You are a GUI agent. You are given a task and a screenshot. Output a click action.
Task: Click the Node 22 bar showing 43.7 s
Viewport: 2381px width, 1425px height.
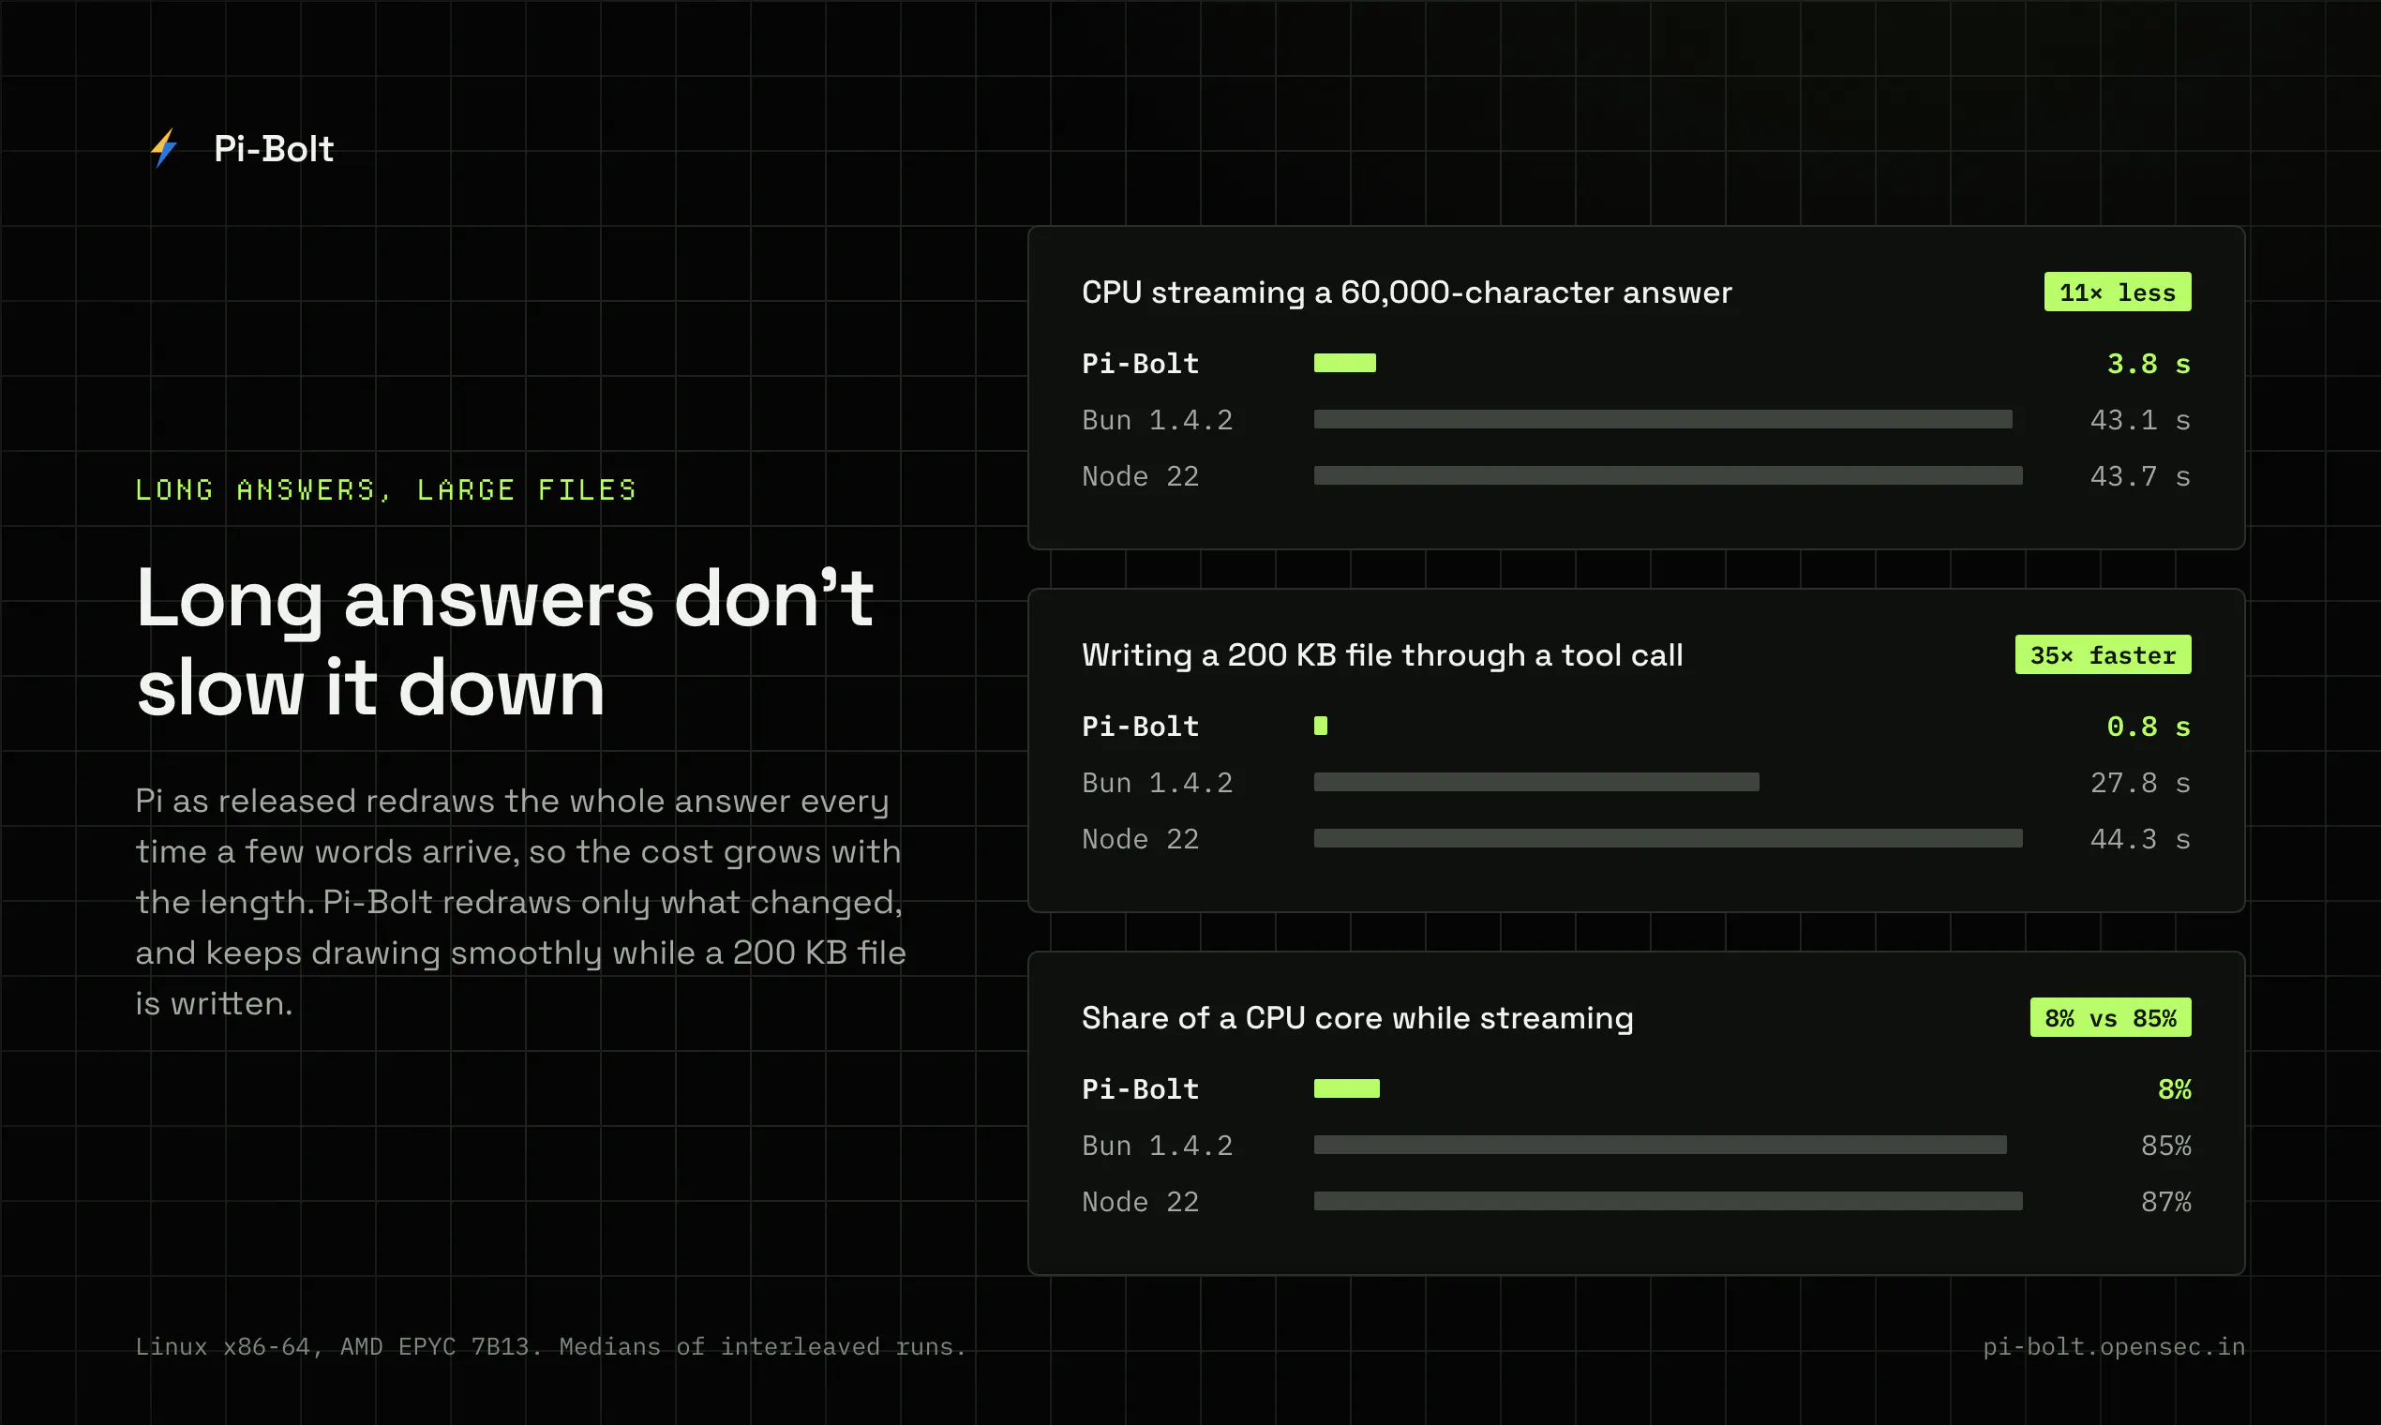coord(1668,475)
